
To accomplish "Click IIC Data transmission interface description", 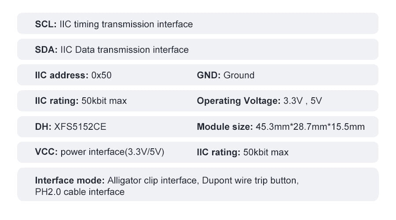I will point(125,50).
